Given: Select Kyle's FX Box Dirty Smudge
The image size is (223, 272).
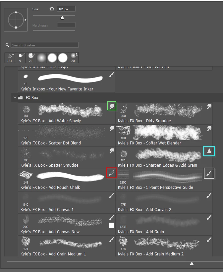Looking at the screenshot, I should (164, 113).
